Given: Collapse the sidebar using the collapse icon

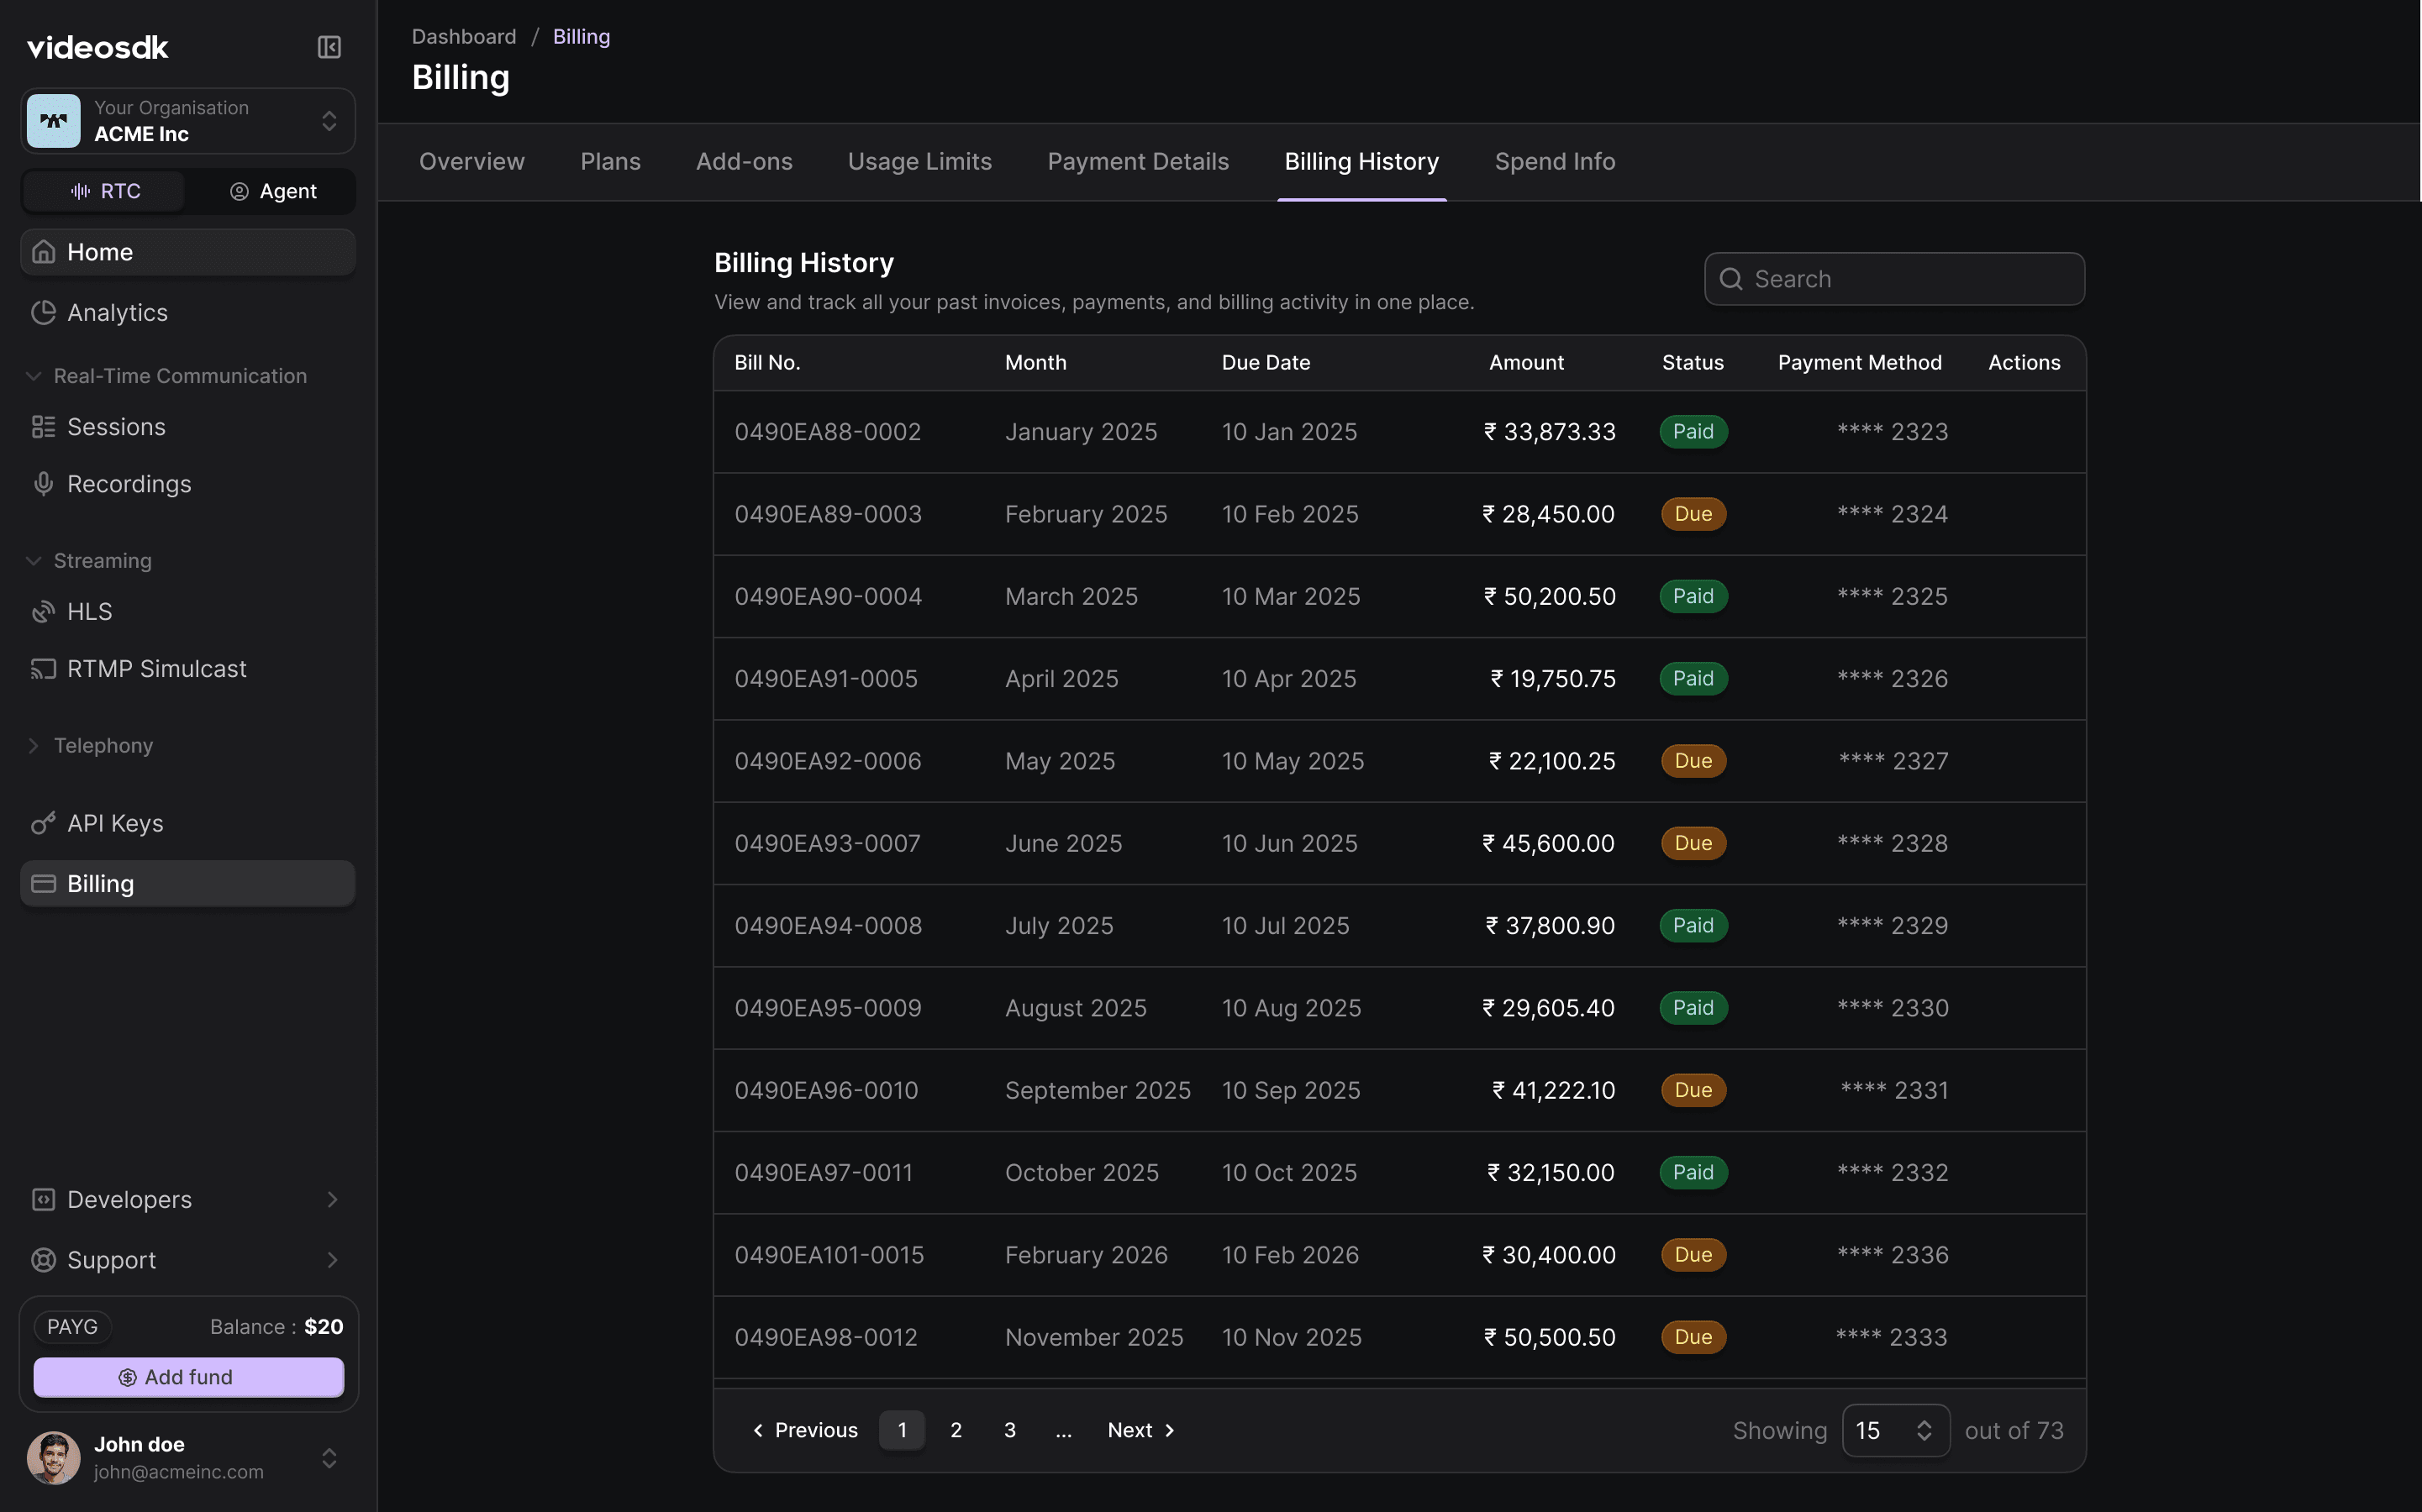Looking at the screenshot, I should (x=328, y=47).
